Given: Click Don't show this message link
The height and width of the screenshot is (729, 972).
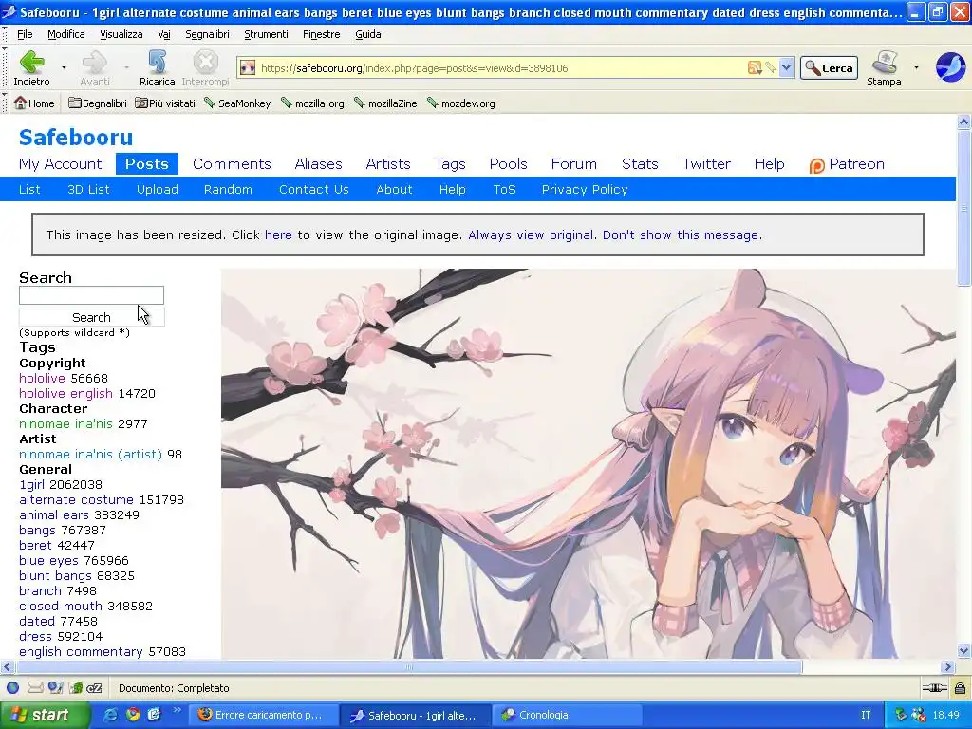Looking at the screenshot, I should 682,235.
